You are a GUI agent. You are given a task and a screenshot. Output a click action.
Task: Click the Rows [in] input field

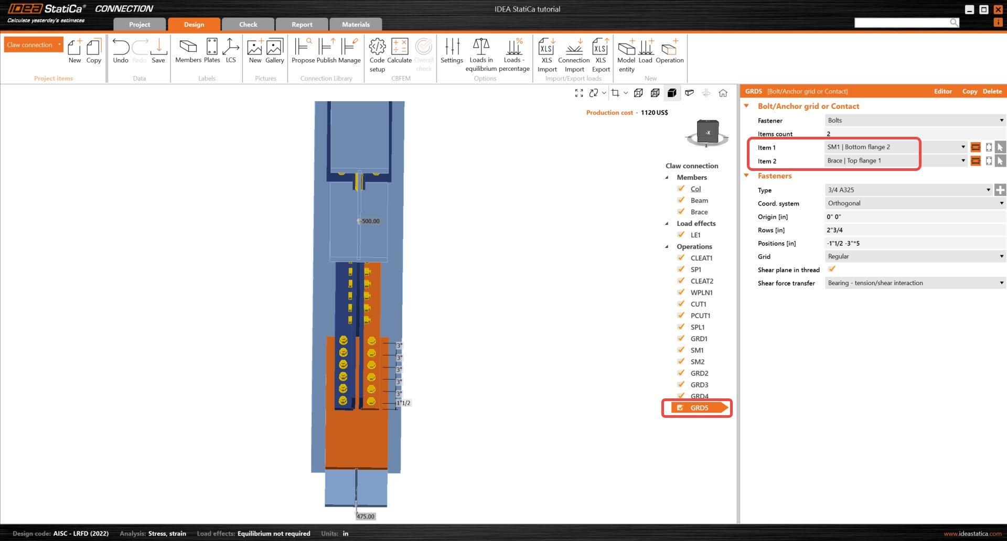(x=915, y=230)
